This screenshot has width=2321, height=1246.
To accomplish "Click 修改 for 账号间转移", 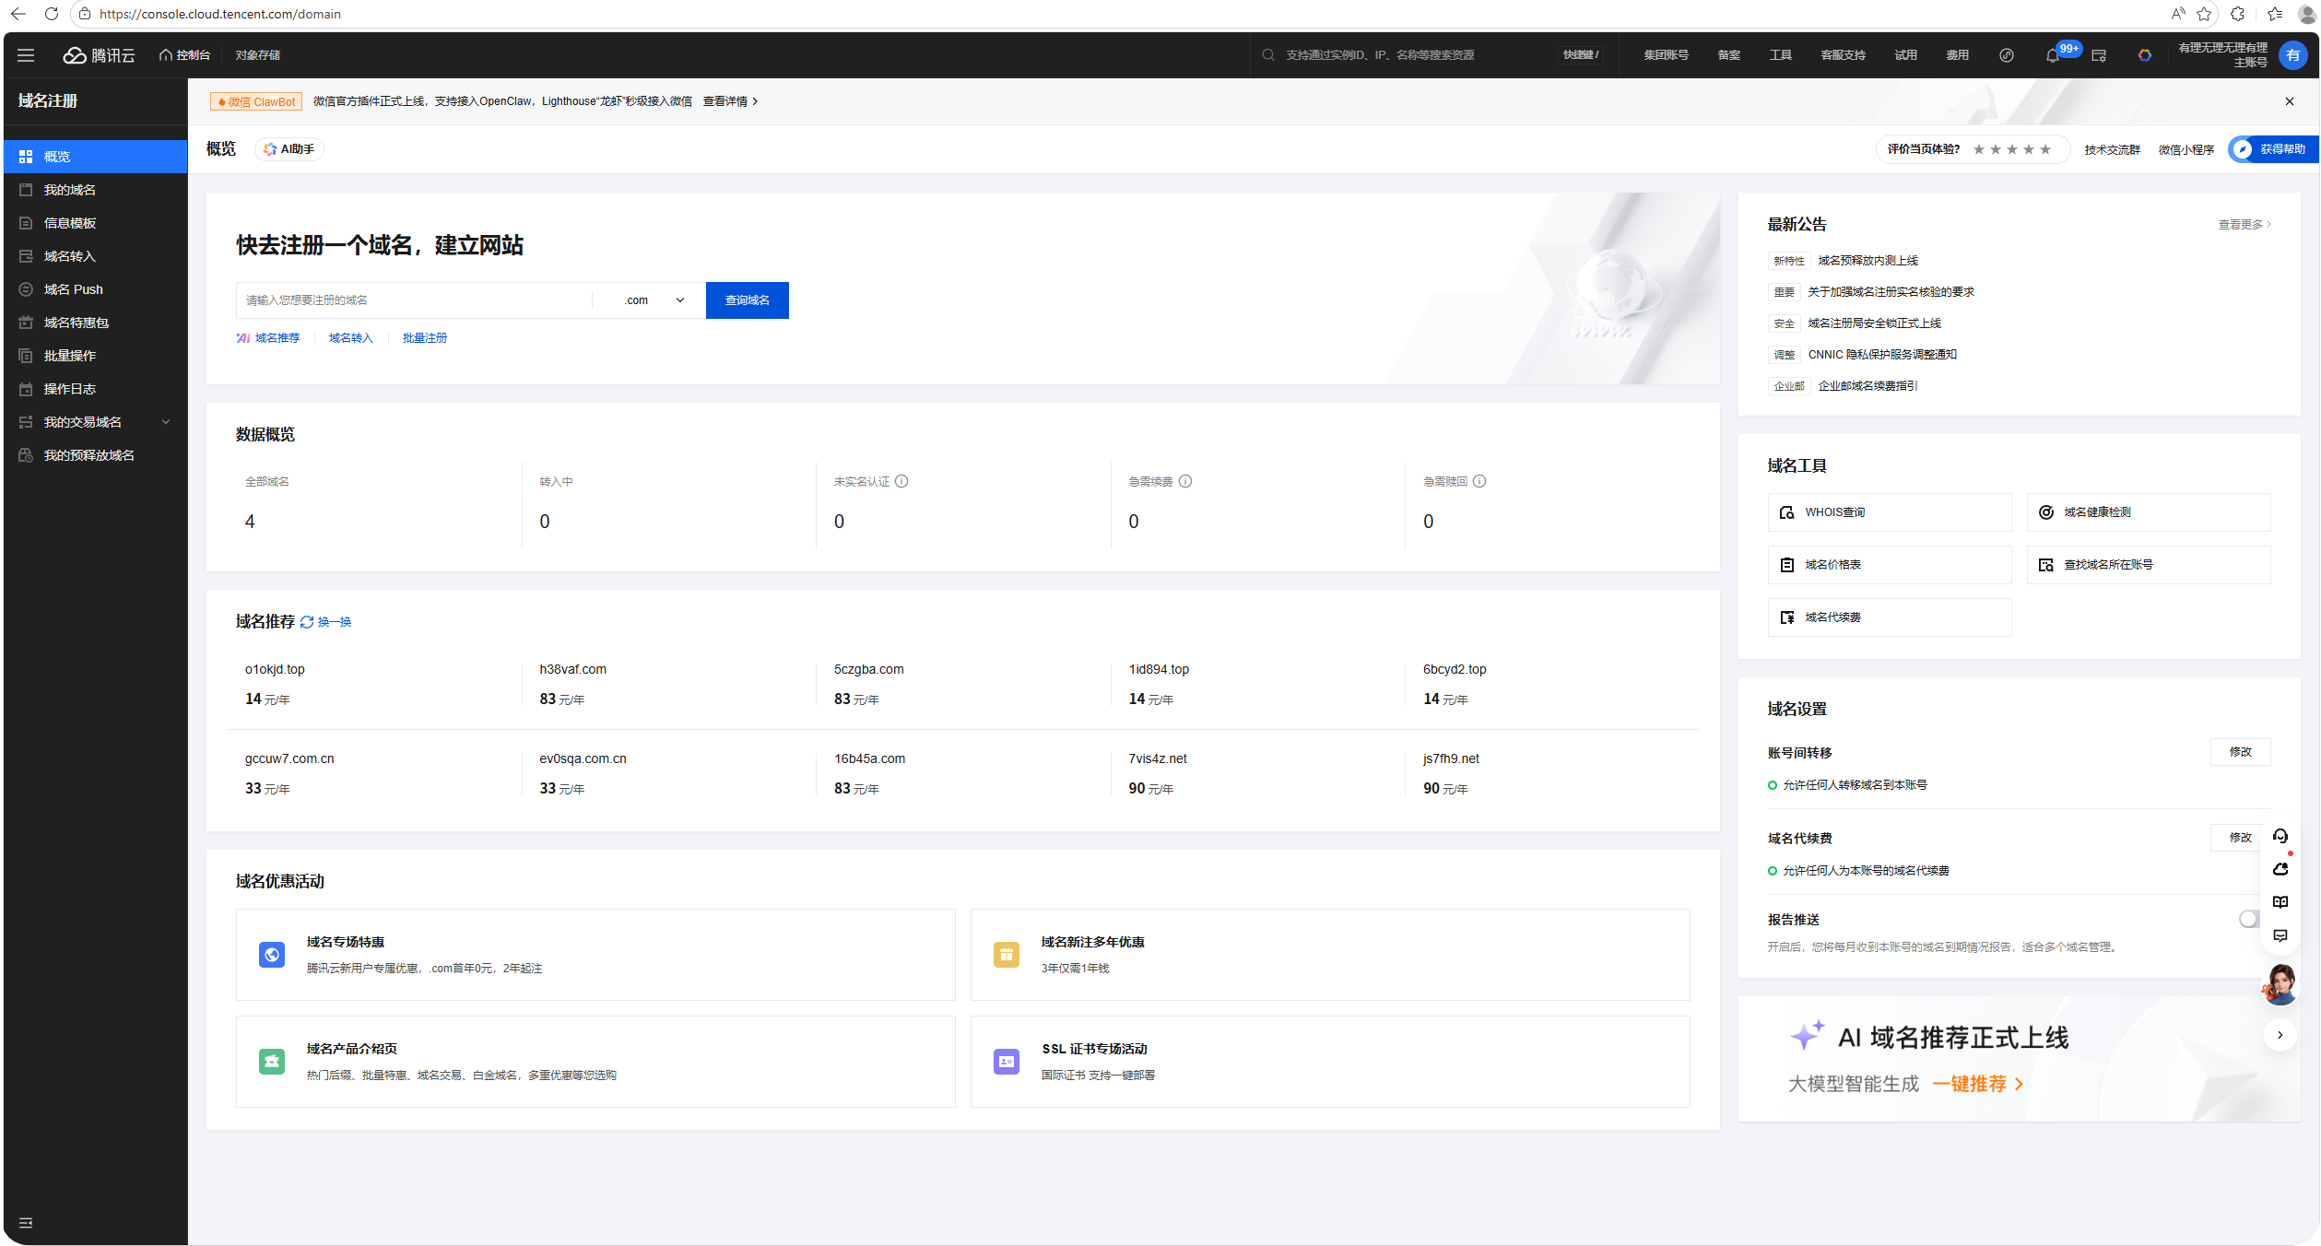I will click(2239, 752).
